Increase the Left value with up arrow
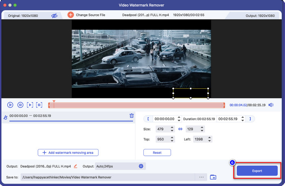The height and width of the screenshot is (186, 285). 210,138
